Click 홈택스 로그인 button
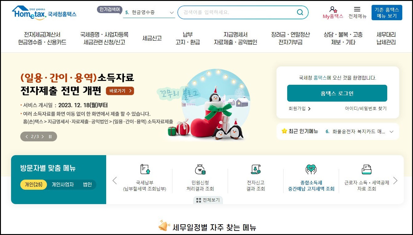Image resolution: width=413 pixels, height=235 pixels. click(x=337, y=93)
